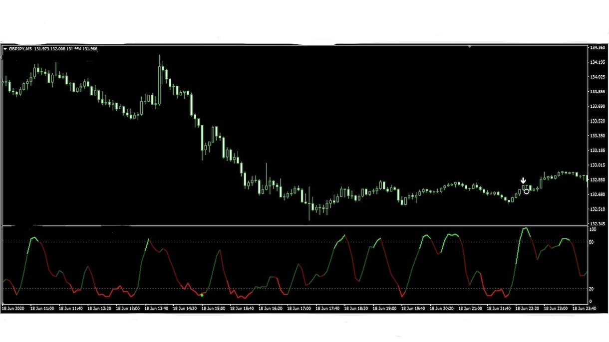Click the triangle beside the GBPJPY,M5 title
The height and width of the screenshot is (342, 609).
pos(5,49)
